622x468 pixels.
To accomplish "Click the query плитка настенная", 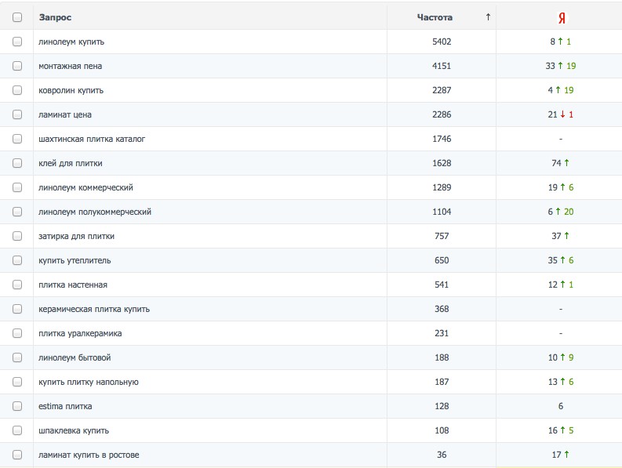I will click(73, 285).
